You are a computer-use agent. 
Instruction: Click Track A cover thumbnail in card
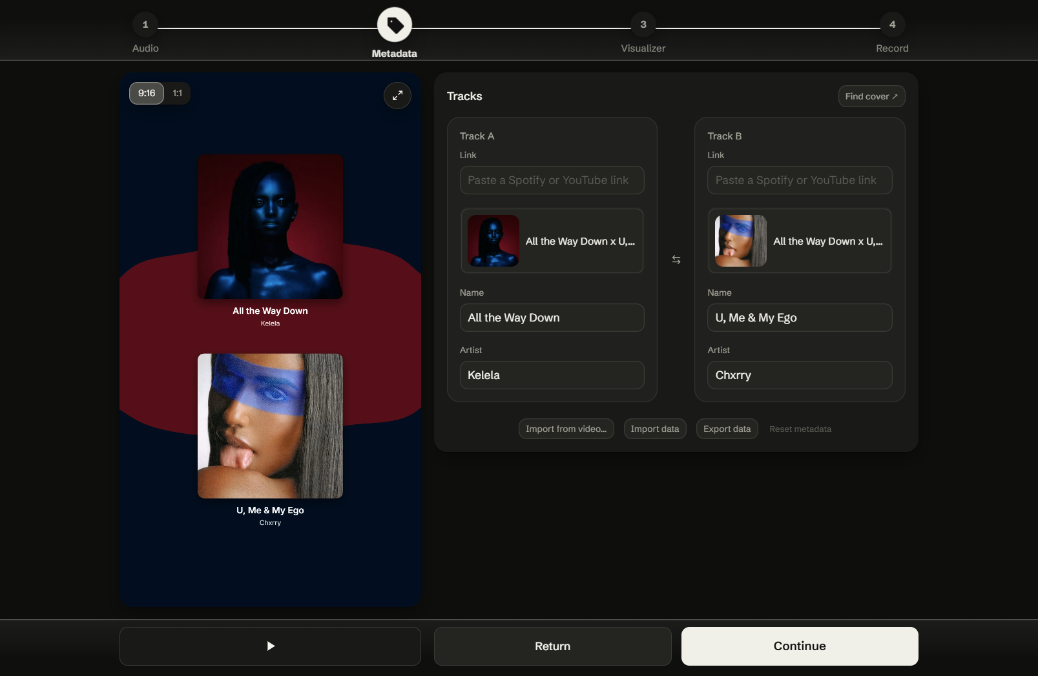[493, 241]
